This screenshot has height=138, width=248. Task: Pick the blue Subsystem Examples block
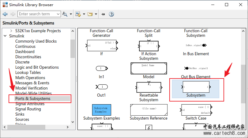[102, 110]
